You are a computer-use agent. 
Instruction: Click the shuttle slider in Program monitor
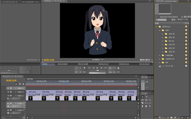[97, 70]
